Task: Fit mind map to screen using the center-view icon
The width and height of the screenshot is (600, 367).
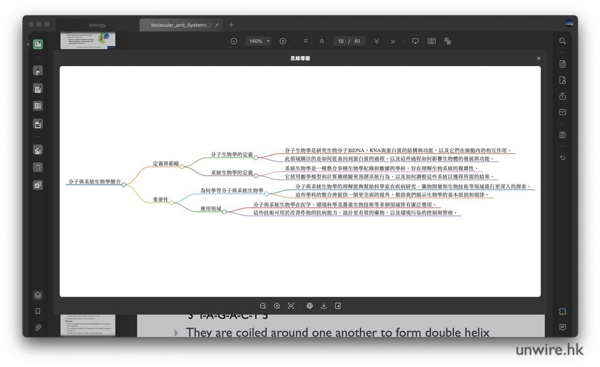Action: click(x=291, y=306)
